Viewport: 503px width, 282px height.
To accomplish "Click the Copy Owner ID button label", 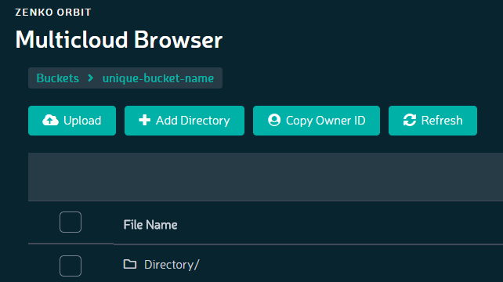I will [326, 121].
